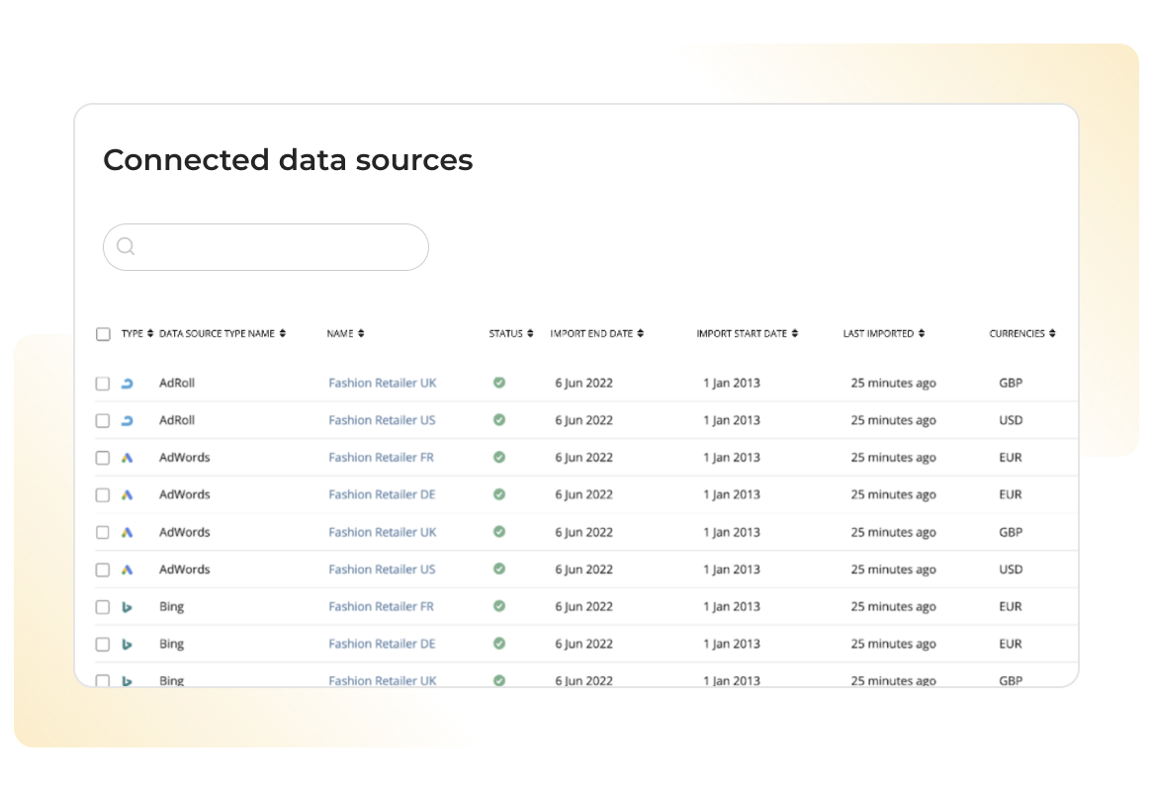Select checkbox for AdWords Fashion Retailer DE

pos(103,495)
